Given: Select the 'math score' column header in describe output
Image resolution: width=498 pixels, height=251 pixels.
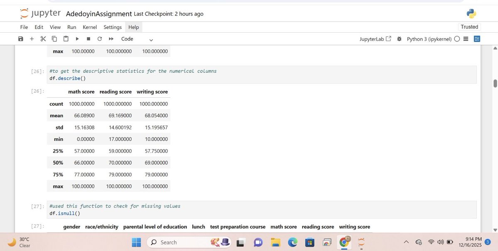Looking at the screenshot, I should click(x=81, y=92).
